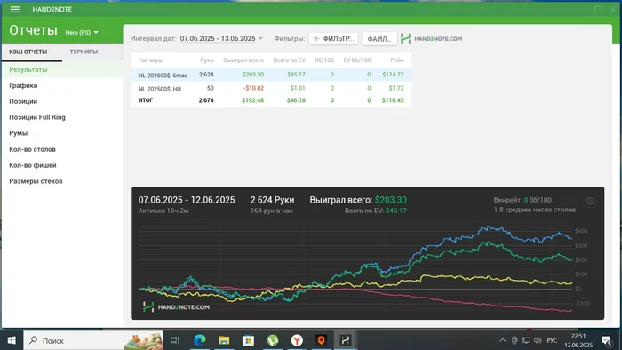
Task: Open the network icon in the tray
Action: click(x=526, y=340)
